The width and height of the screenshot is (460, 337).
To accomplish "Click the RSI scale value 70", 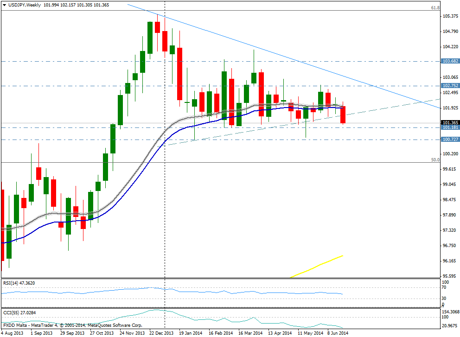I will [444, 288].
